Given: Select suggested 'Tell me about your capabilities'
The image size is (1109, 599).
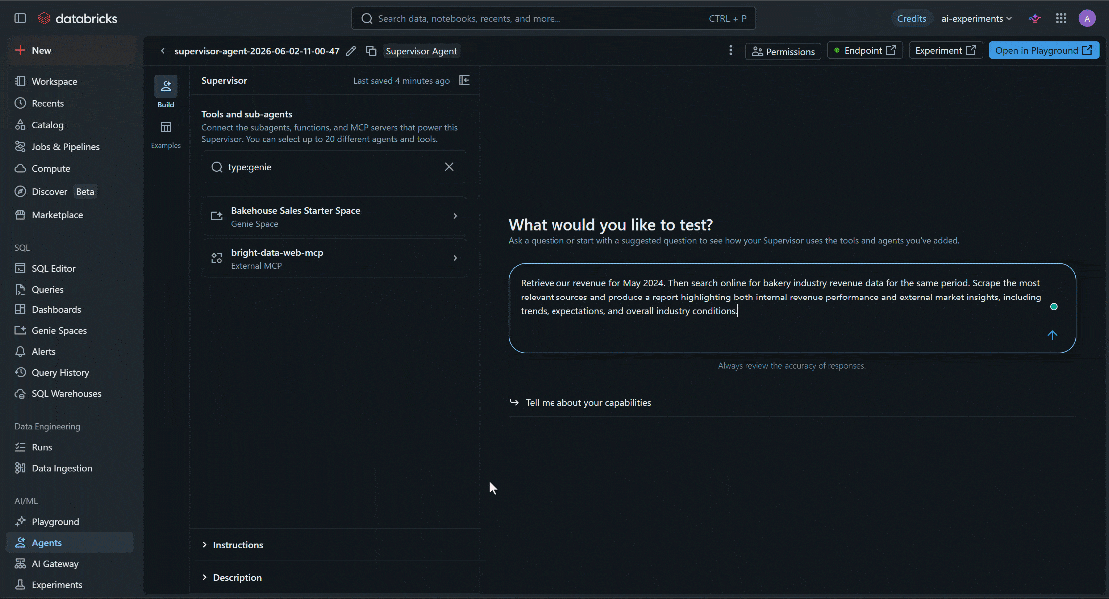Looking at the screenshot, I should tap(588, 403).
